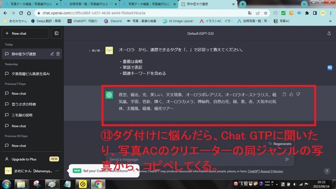Click the Regenerate button

pyautogui.click(x=280, y=144)
